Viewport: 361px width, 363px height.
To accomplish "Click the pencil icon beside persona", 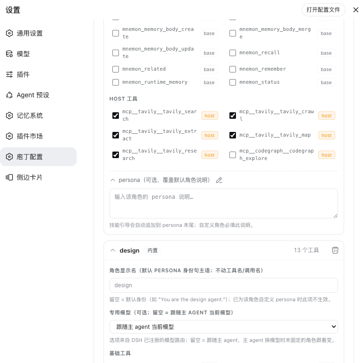I will point(219,180).
